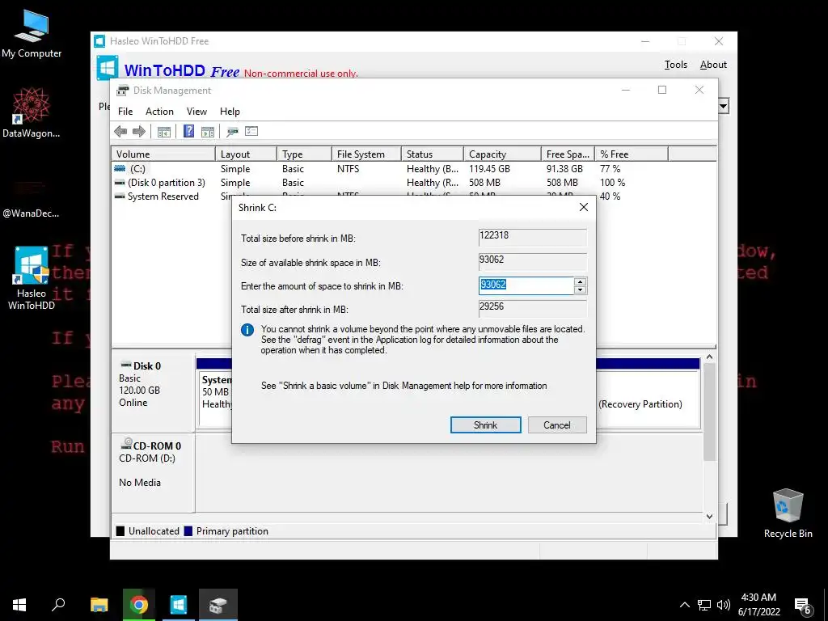Open Hasleo WinToHDD desktop shortcut

[32, 278]
